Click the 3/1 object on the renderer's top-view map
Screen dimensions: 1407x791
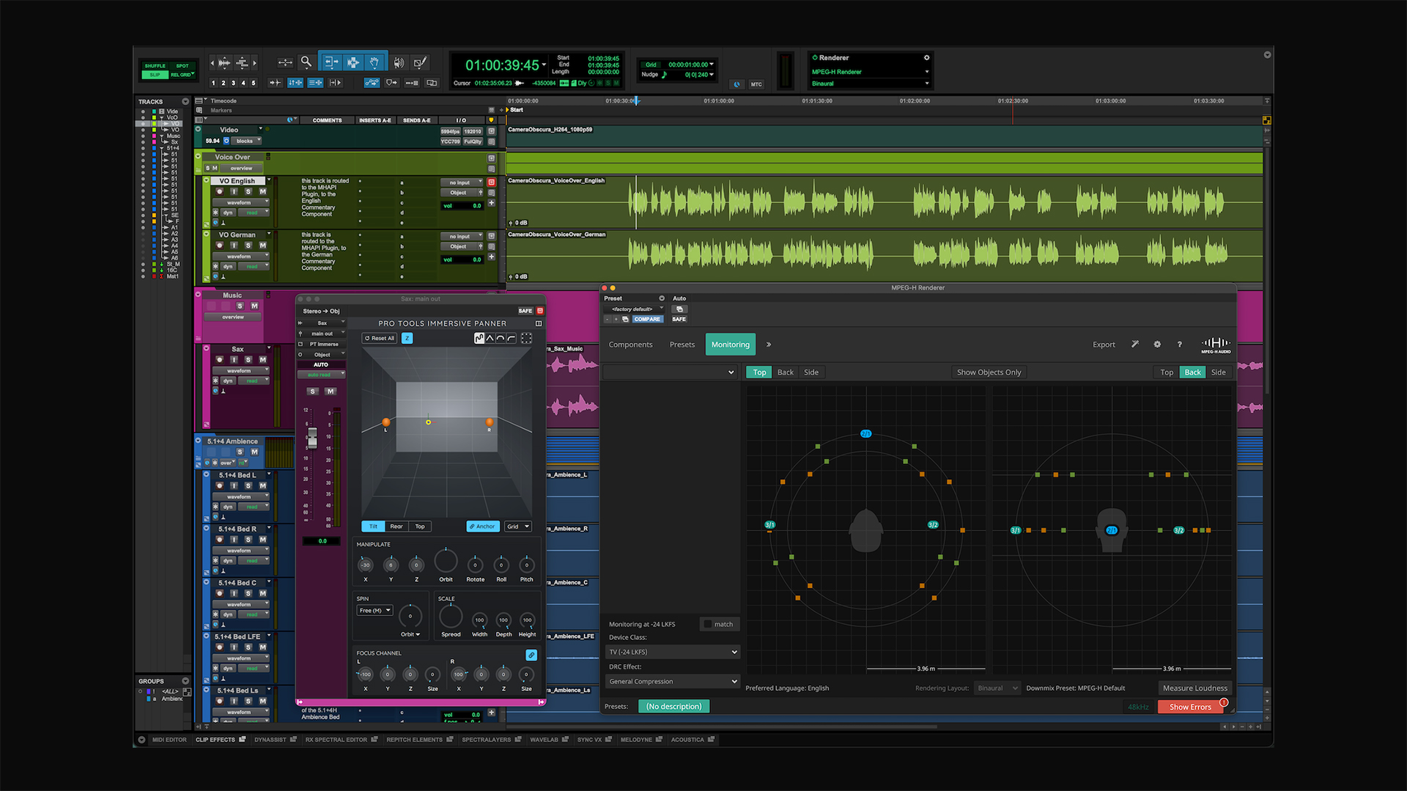coord(769,525)
